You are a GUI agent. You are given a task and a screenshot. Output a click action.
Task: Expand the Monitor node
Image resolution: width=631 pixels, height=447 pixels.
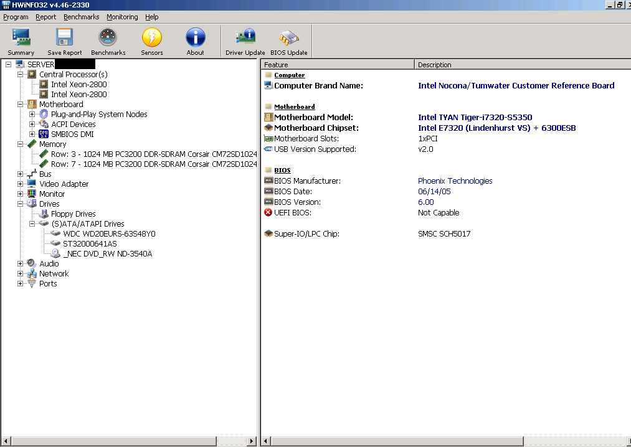coord(20,194)
